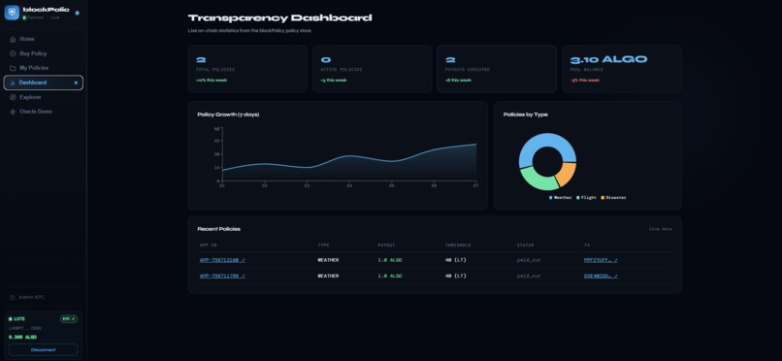
Task: Open transaction link PPFZYUFF
Action: (x=601, y=260)
